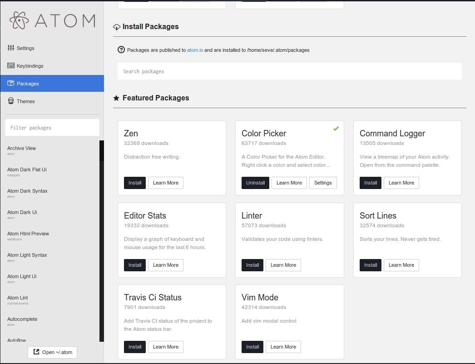Click the question mark help icon
This screenshot has width=475, height=364.
tap(121, 50)
